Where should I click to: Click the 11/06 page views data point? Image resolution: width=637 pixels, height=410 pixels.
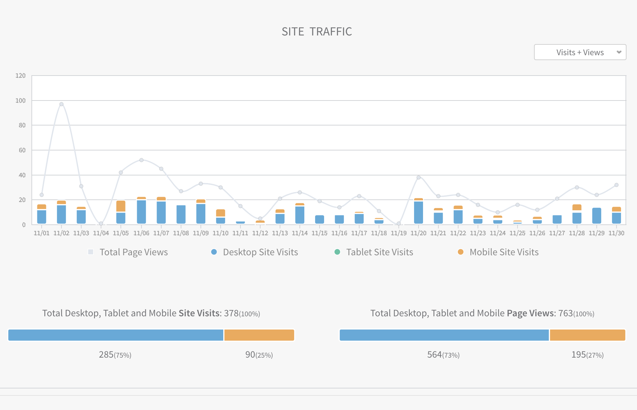pos(141,160)
